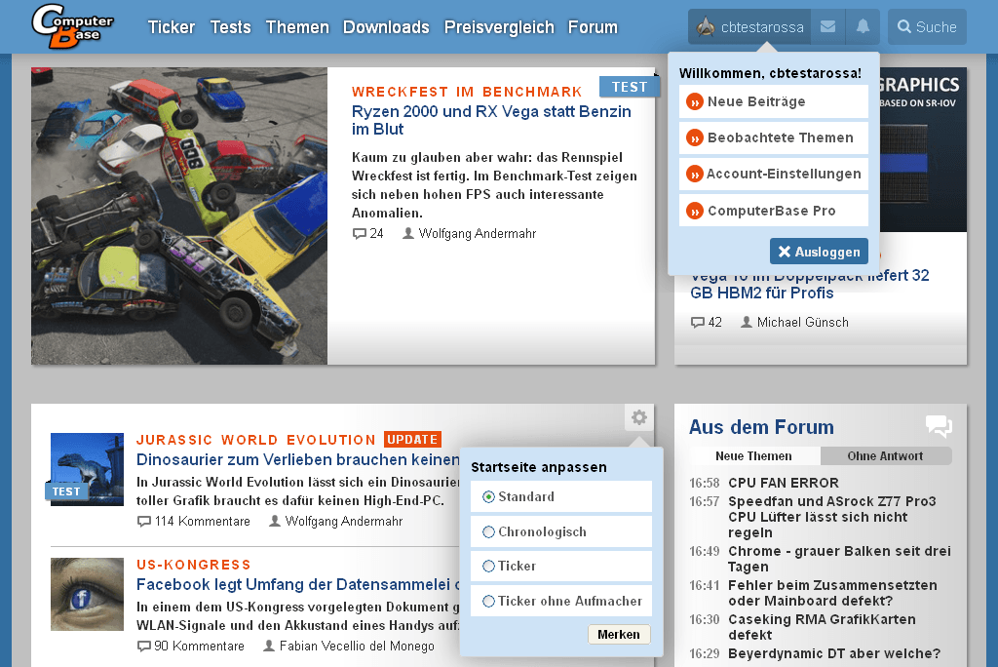Open ComputerBase Pro link
Screen dimensions: 998x667
[x=773, y=211]
